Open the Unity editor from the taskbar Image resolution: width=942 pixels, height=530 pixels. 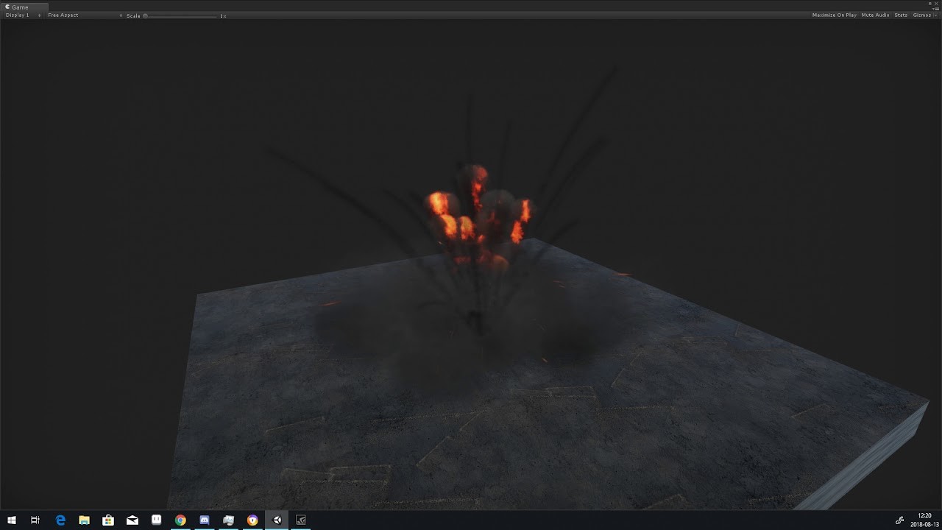[x=277, y=520]
